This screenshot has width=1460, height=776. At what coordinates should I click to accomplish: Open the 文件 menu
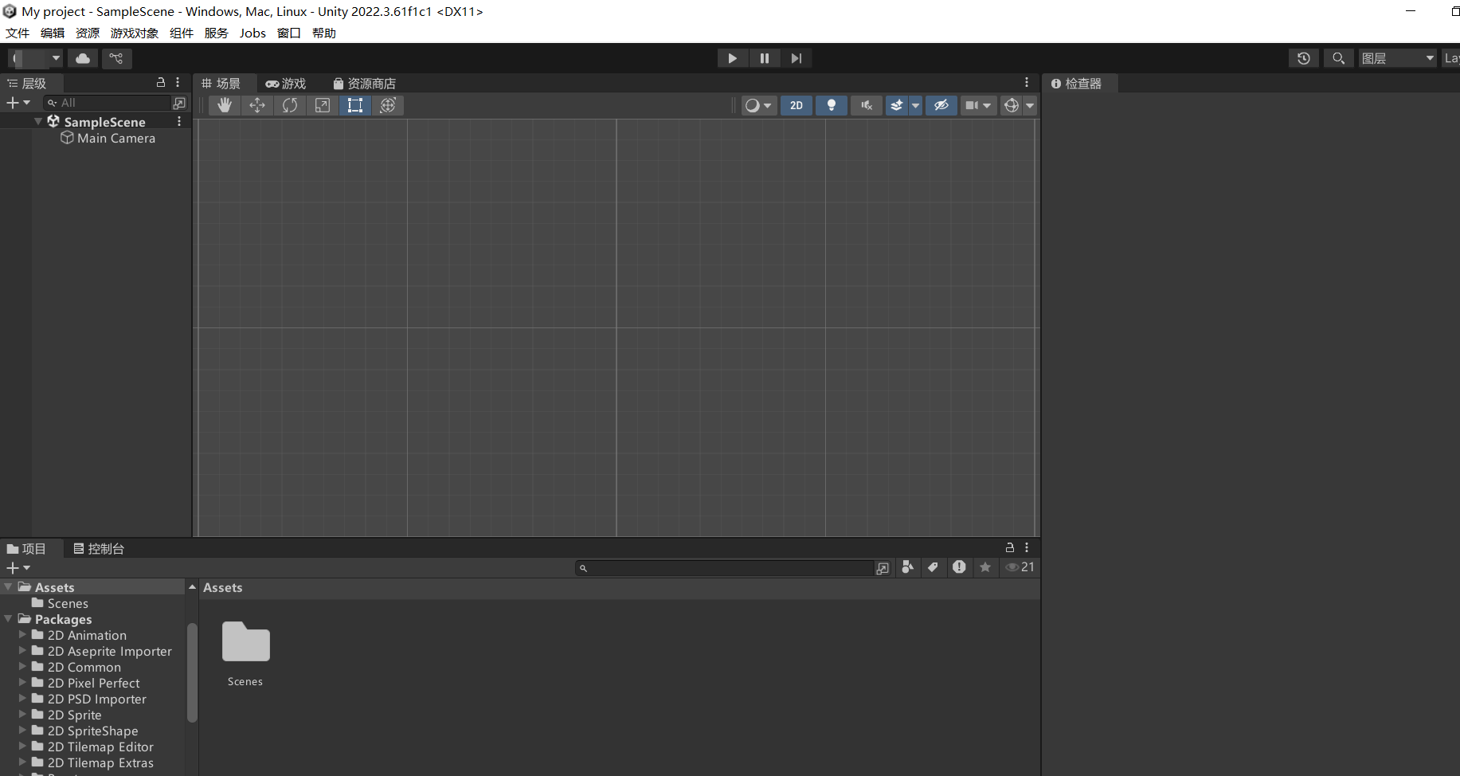click(18, 33)
